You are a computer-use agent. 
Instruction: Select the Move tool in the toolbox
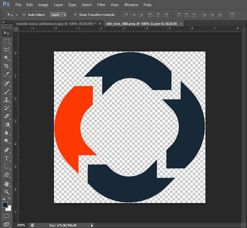pyautogui.click(x=6, y=33)
